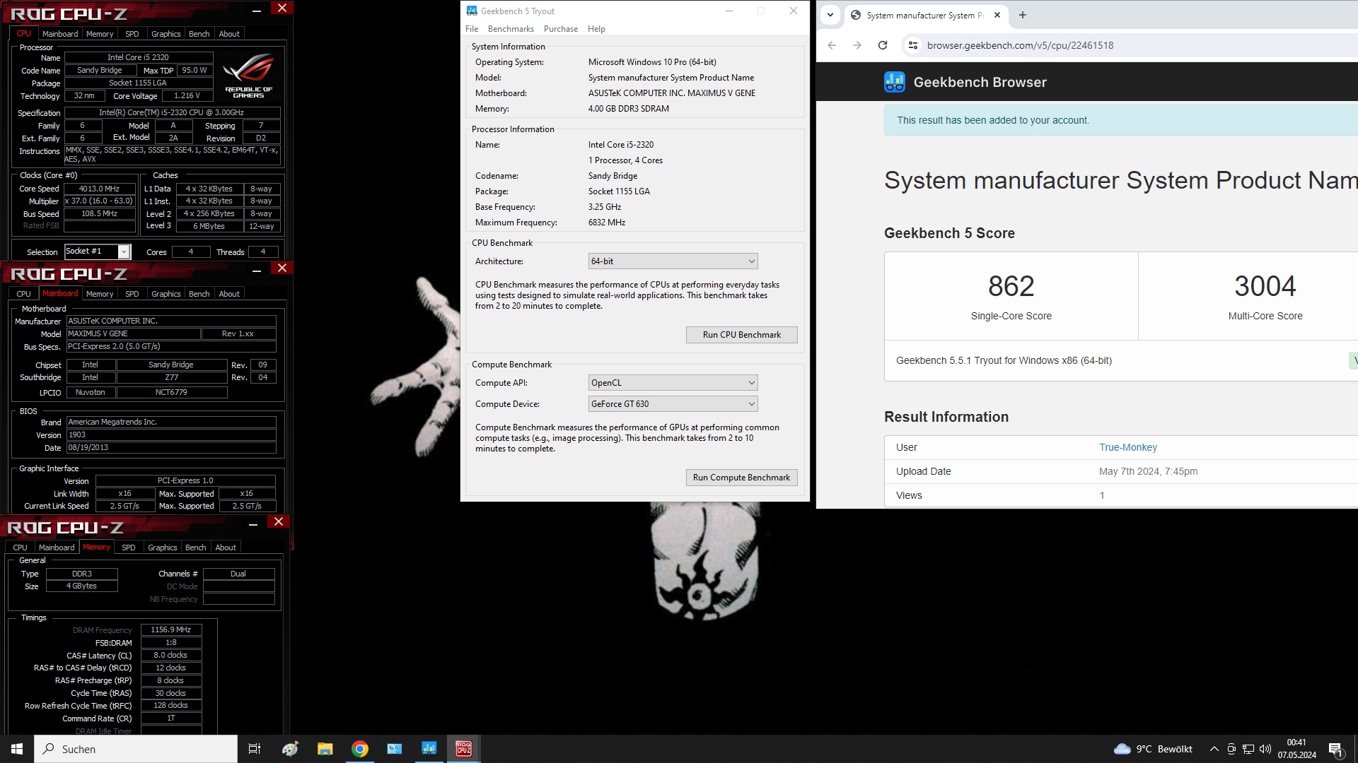Open the Geekbench File menu
1358x763 pixels.
coord(472,29)
